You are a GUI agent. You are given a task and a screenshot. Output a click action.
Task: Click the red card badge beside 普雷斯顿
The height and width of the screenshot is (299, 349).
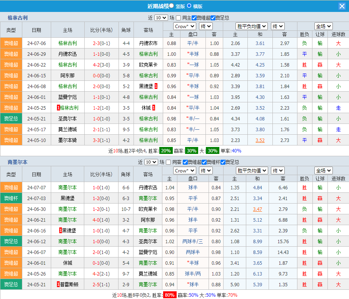tap(58, 284)
